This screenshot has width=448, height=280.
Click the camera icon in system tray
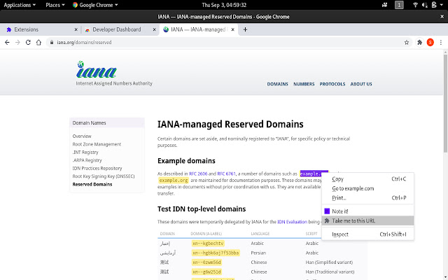384,5
